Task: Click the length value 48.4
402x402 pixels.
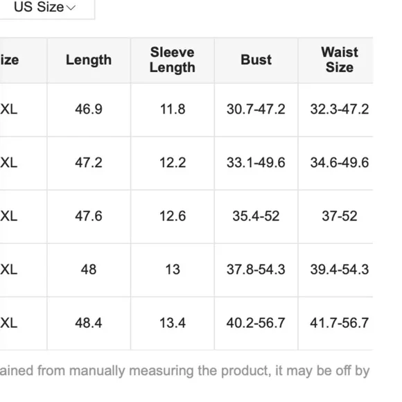Action: 89,323
